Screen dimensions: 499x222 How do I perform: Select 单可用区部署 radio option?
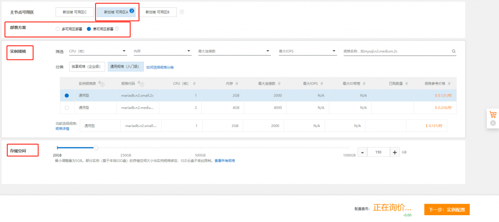(x=89, y=29)
